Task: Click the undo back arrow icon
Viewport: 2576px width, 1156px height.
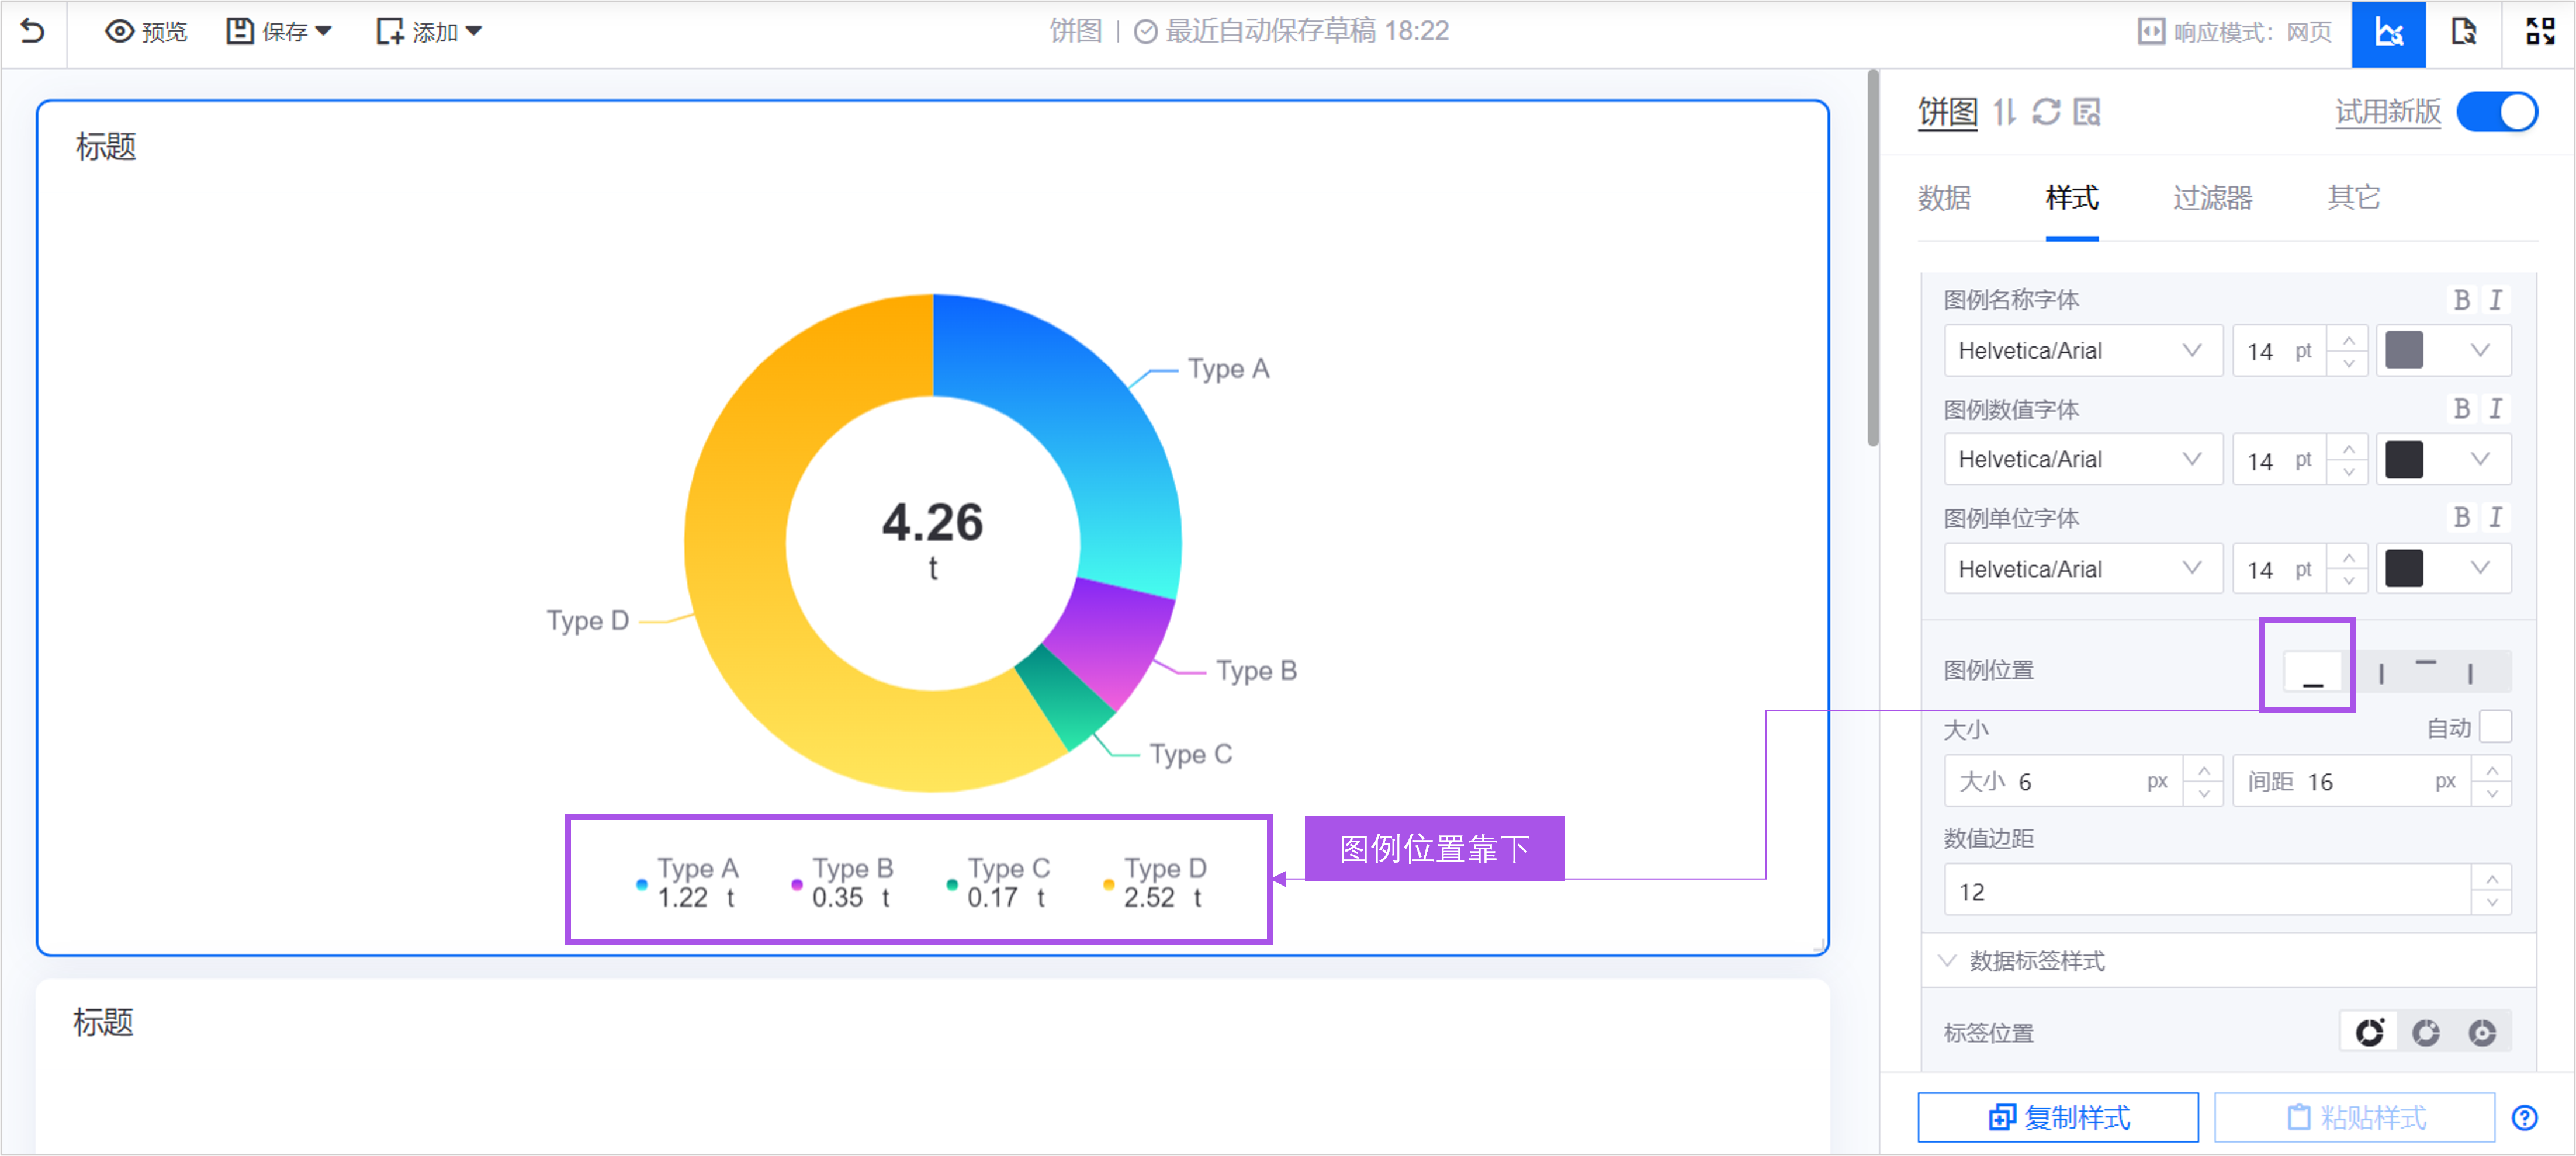Action: [x=33, y=31]
